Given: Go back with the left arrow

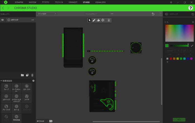Looking at the screenshot, I should [x=3, y=8].
